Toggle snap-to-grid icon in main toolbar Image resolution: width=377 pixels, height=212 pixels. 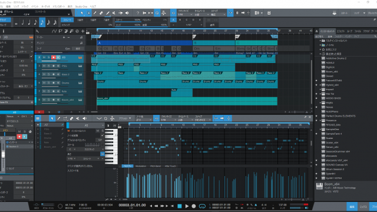pos(230,13)
